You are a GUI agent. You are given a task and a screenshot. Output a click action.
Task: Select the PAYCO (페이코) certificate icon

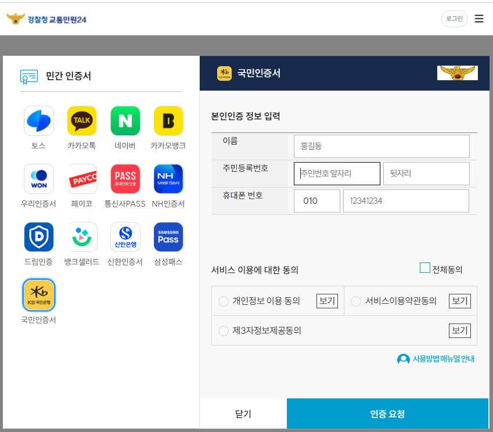[x=82, y=179]
